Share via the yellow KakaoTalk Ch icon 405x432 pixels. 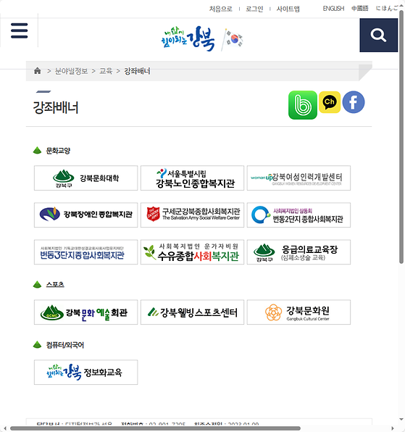pos(330,102)
